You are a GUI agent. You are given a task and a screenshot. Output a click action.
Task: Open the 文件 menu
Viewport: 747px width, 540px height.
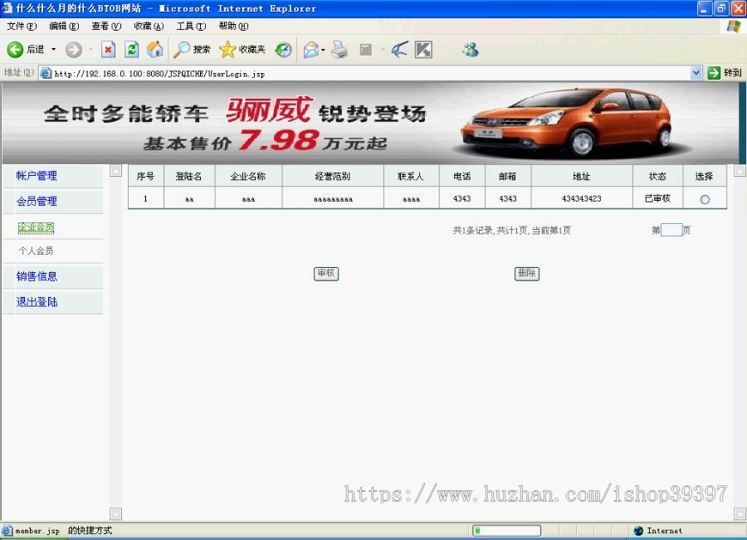pyautogui.click(x=22, y=27)
